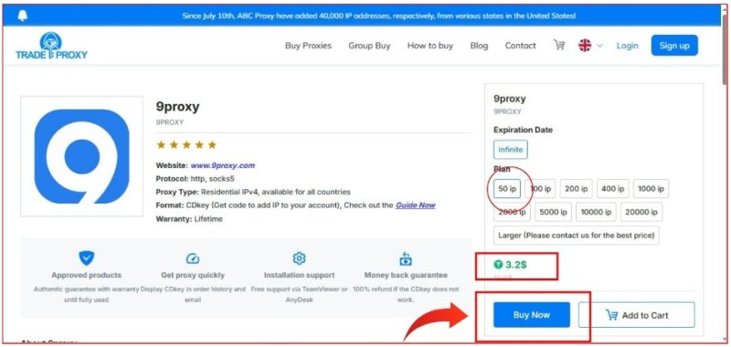Select the 50 ip plan option

(507, 189)
